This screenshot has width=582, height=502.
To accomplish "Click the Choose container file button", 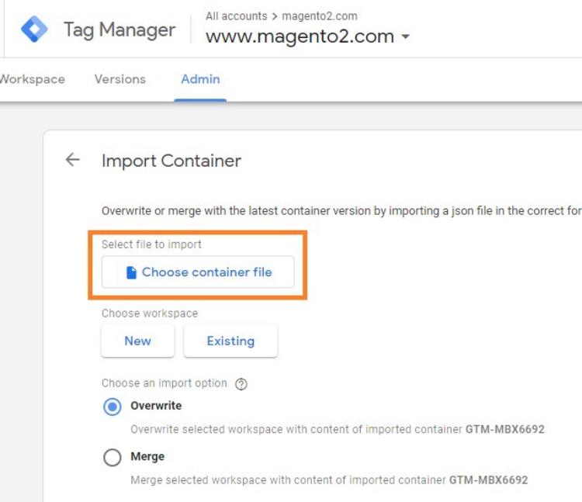I will [x=198, y=272].
